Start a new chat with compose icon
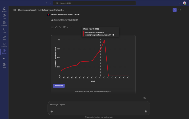The width and height of the screenshot is (189, 119). click(175, 10)
